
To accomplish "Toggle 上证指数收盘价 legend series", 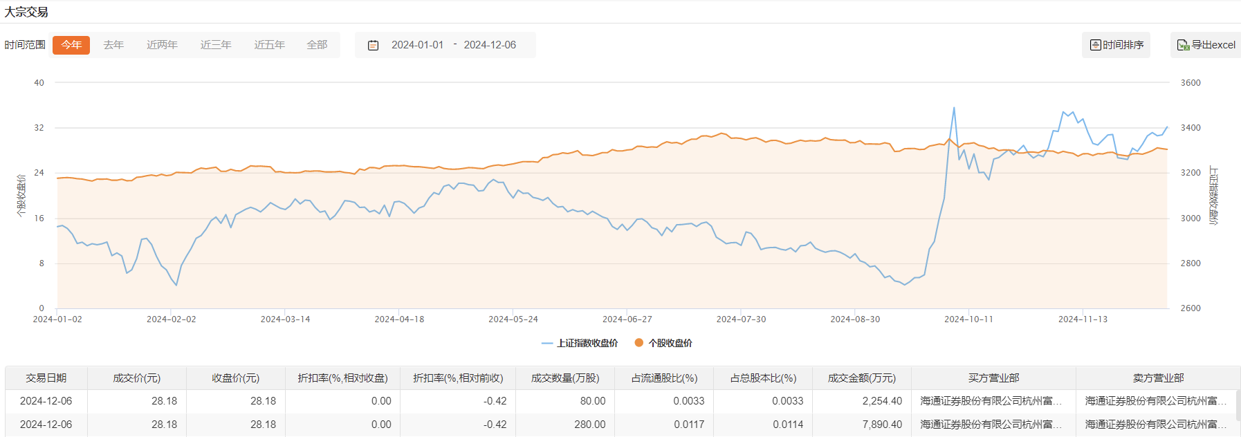I will pyautogui.click(x=580, y=343).
